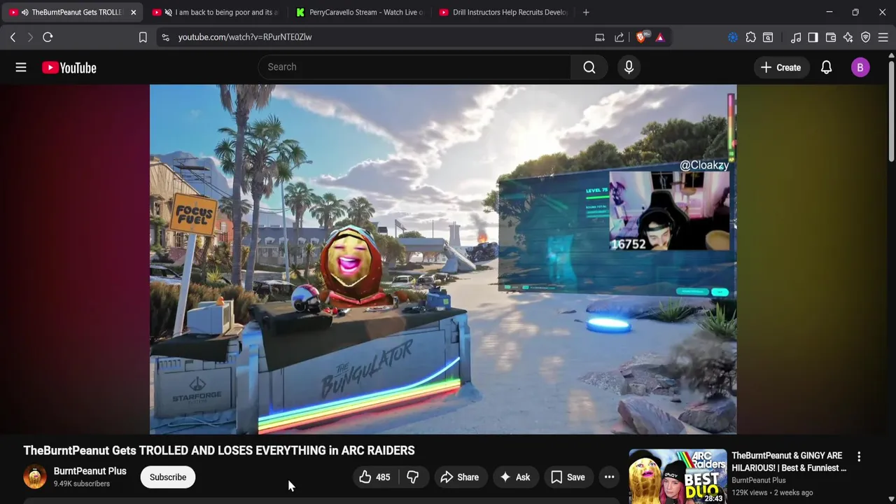896x504 pixels.
Task: Open the notifications bell
Action: [826, 67]
